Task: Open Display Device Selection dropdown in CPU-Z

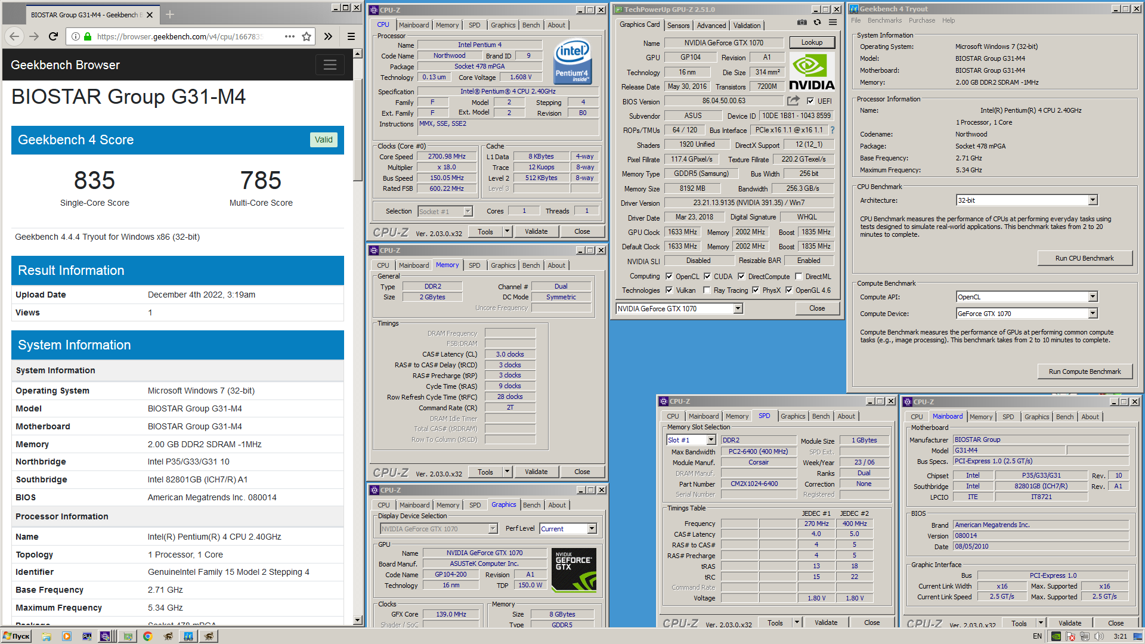Action: (493, 528)
